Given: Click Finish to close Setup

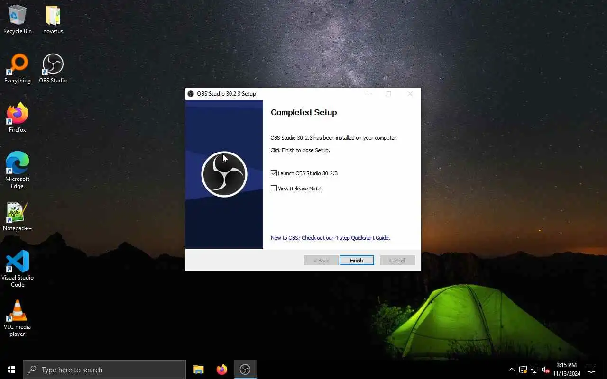Looking at the screenshot, I should point(357,261).
